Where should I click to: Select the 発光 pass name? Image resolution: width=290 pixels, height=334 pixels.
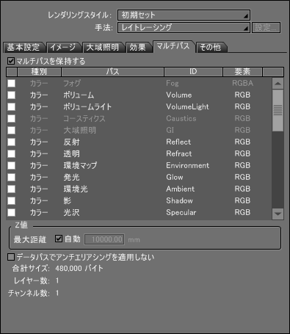[71, 177]
